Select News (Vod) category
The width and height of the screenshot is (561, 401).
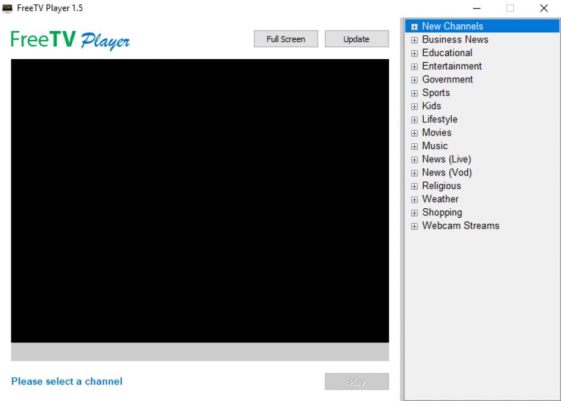(x=446, y=172)
